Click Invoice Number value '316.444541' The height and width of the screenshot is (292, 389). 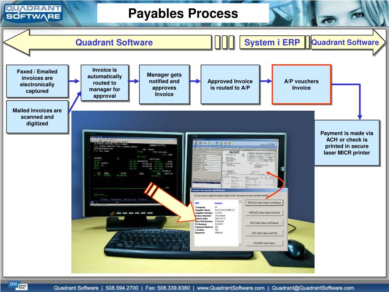220,216
